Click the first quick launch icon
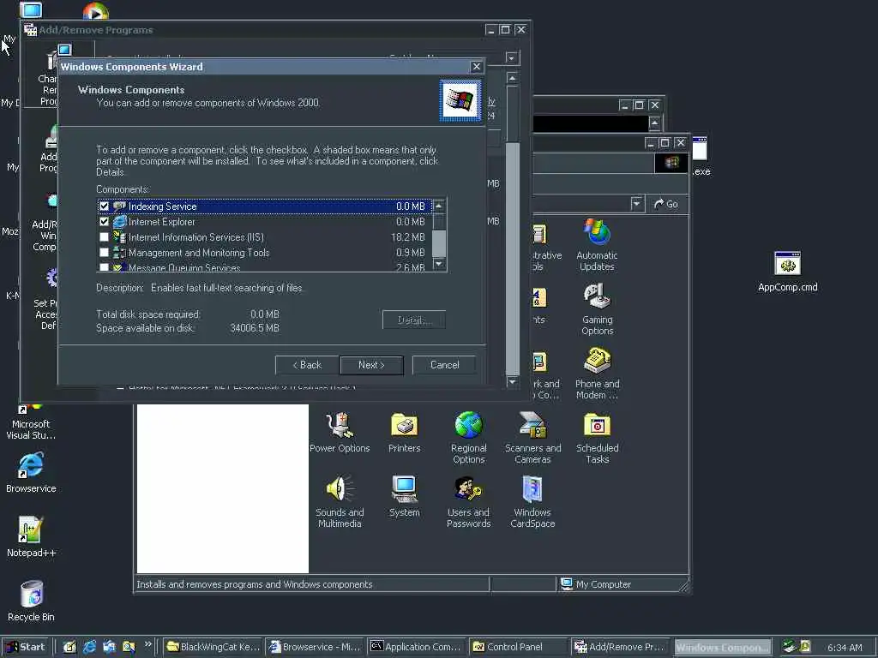The width and height of the screenshot is (878, 658). [x=69, y=647]
